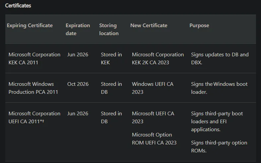Click Stored in DB in the UEFI CA 2011 row

pyautogui.click(x=111, y=117)
